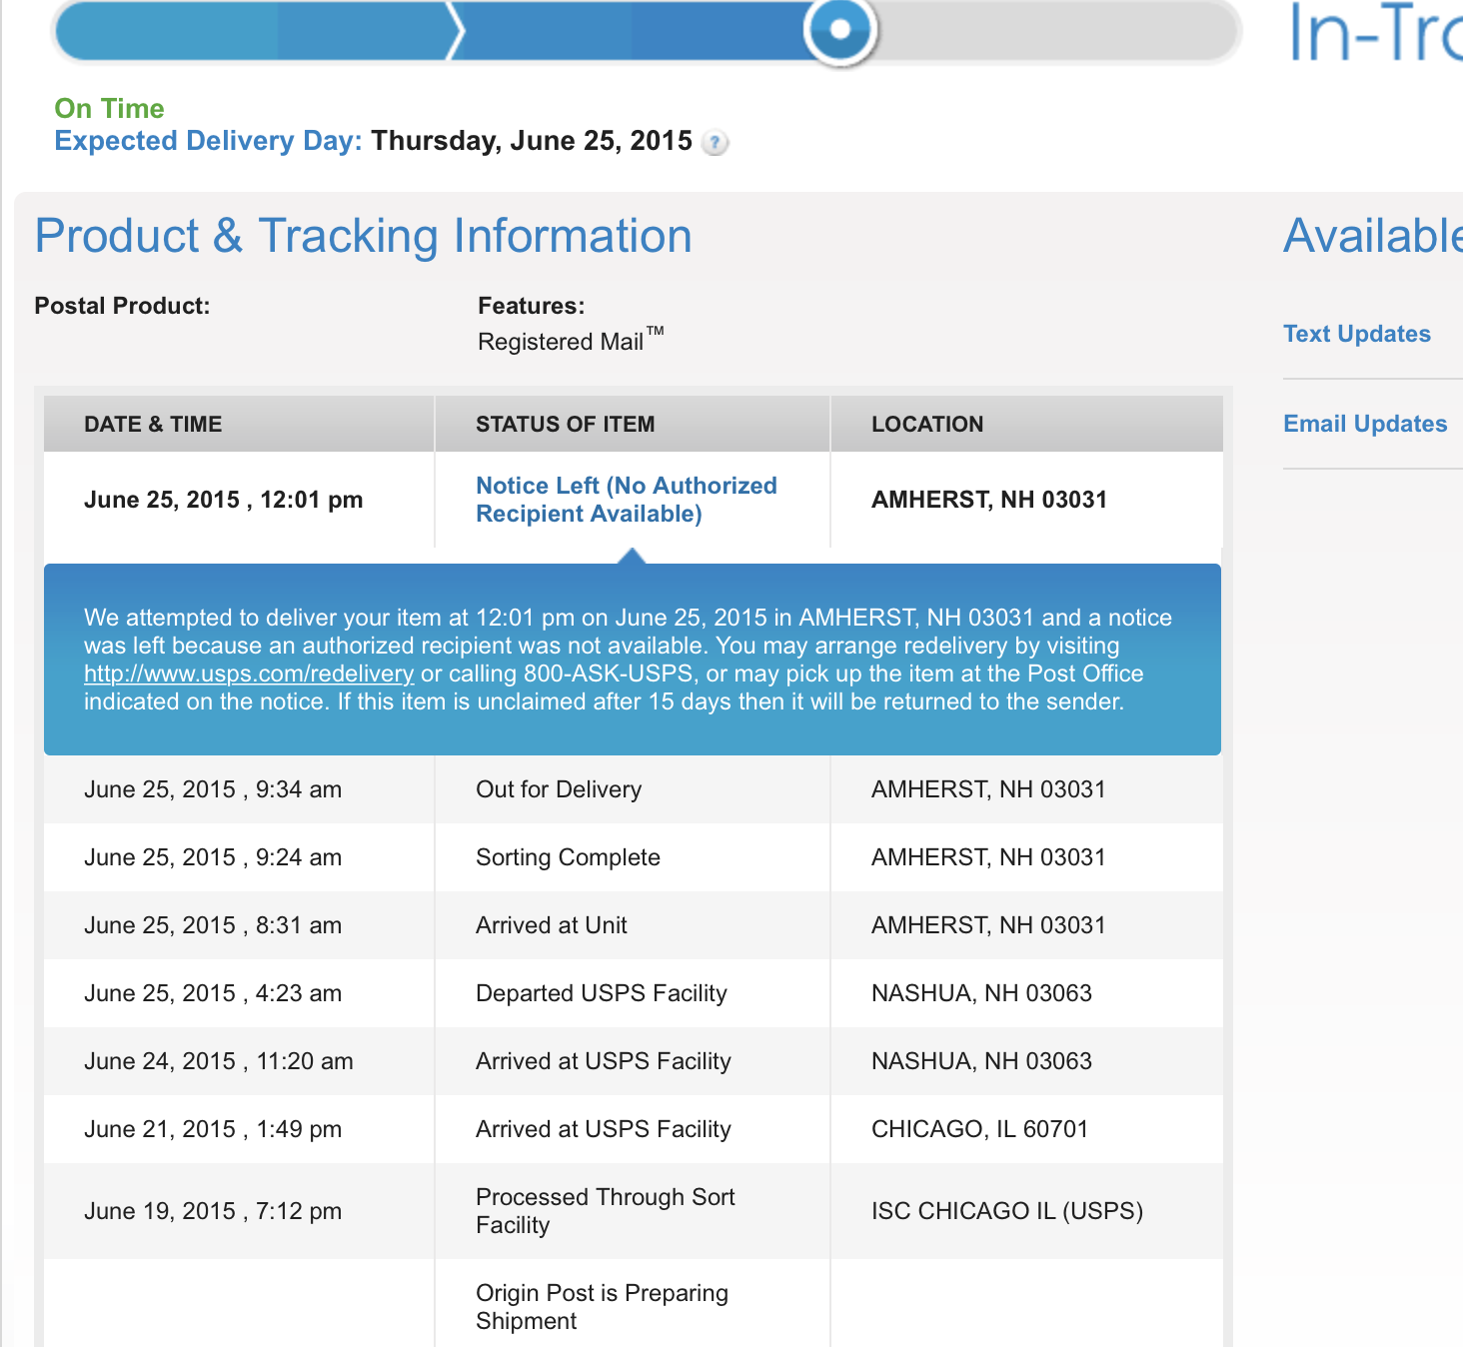Open the usps.com/redelivery link
1463x1347 pixels.
(x=249, y=673)
